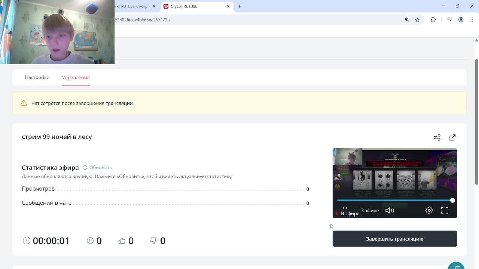Click the warning triangle icon
The height and width of the screenshot is (269, 479).
coord(24,103)
